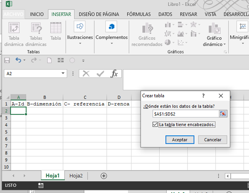Viewport: 249px width, 193px height.
Task: Create a new document from quick toolbar
Action: (x=49, y=60)
